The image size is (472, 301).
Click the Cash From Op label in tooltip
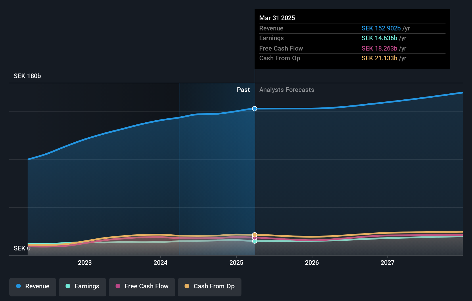pyautogui.click(x=280, y=58)
